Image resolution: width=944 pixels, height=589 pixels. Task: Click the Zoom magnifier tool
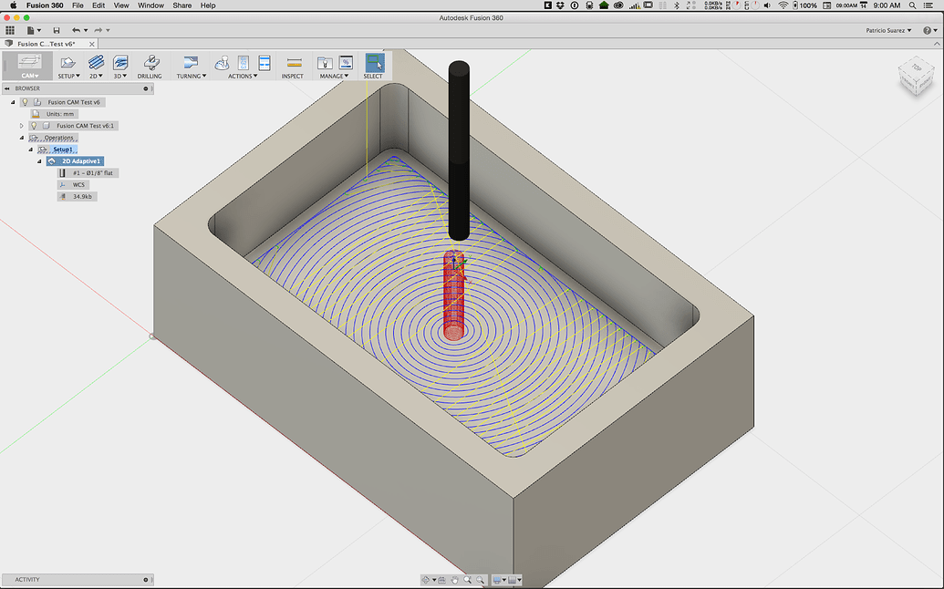(467, 580)
